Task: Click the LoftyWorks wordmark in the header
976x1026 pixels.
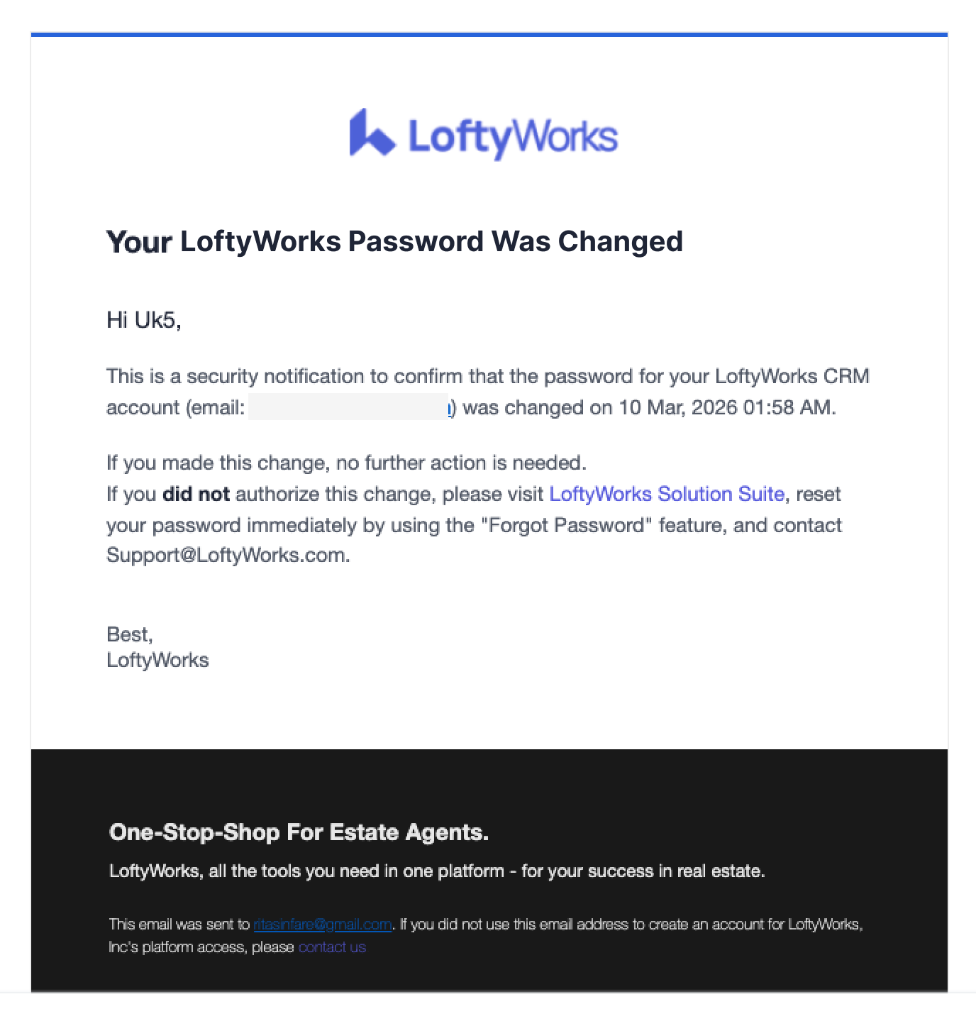Action: tap(513, 137)
